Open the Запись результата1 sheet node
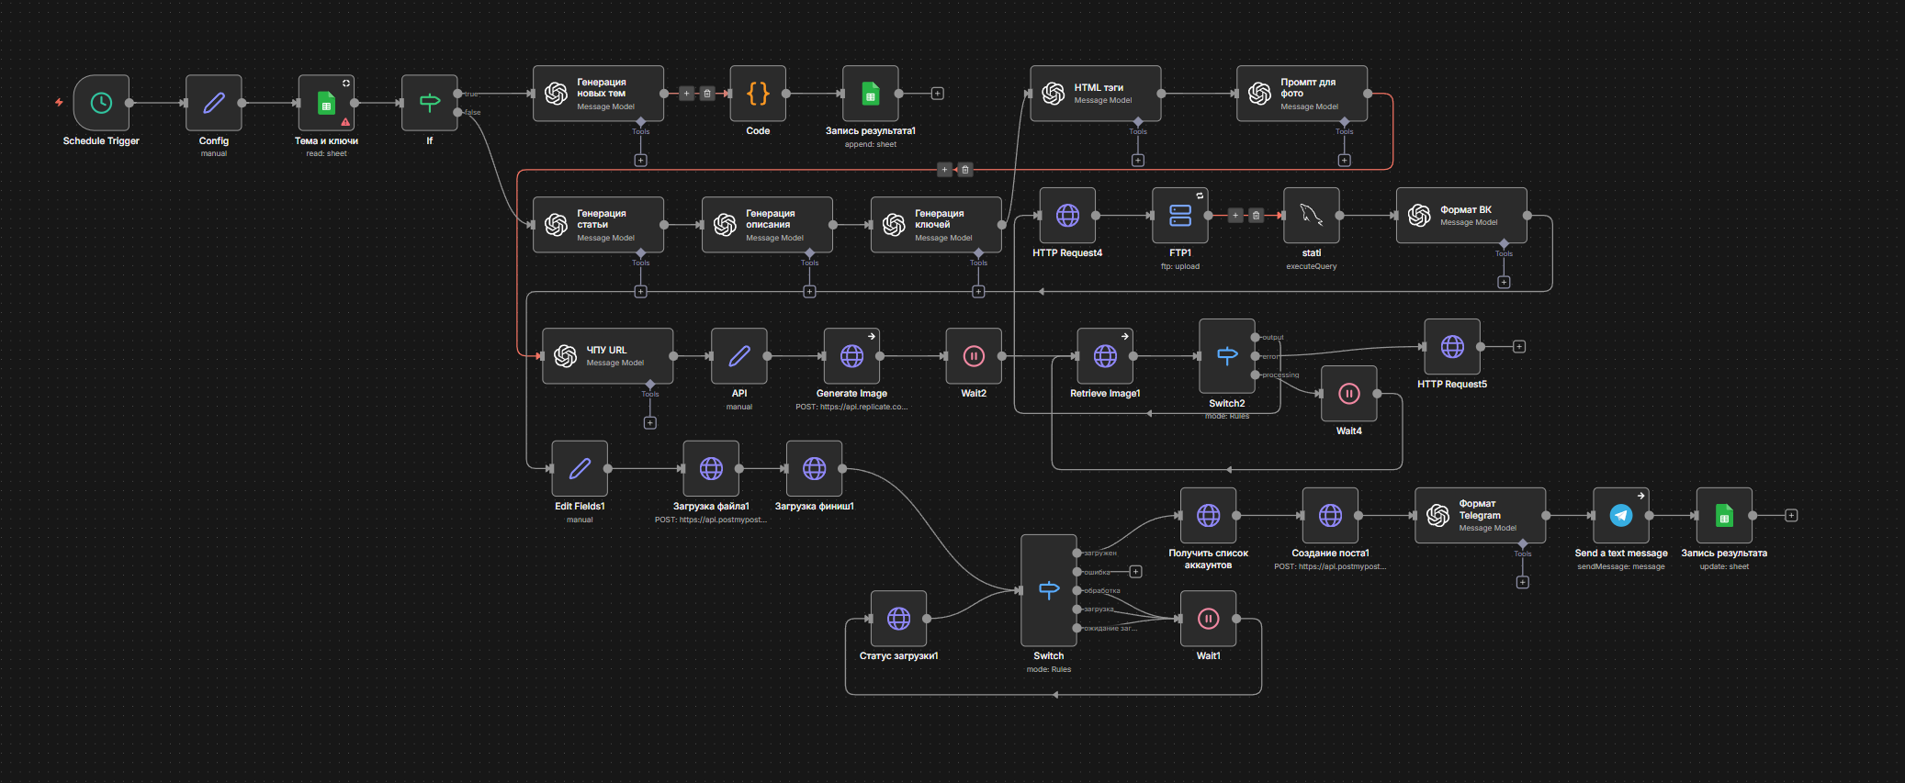This screenshot has height=783, width=1905. coord(870,94)
